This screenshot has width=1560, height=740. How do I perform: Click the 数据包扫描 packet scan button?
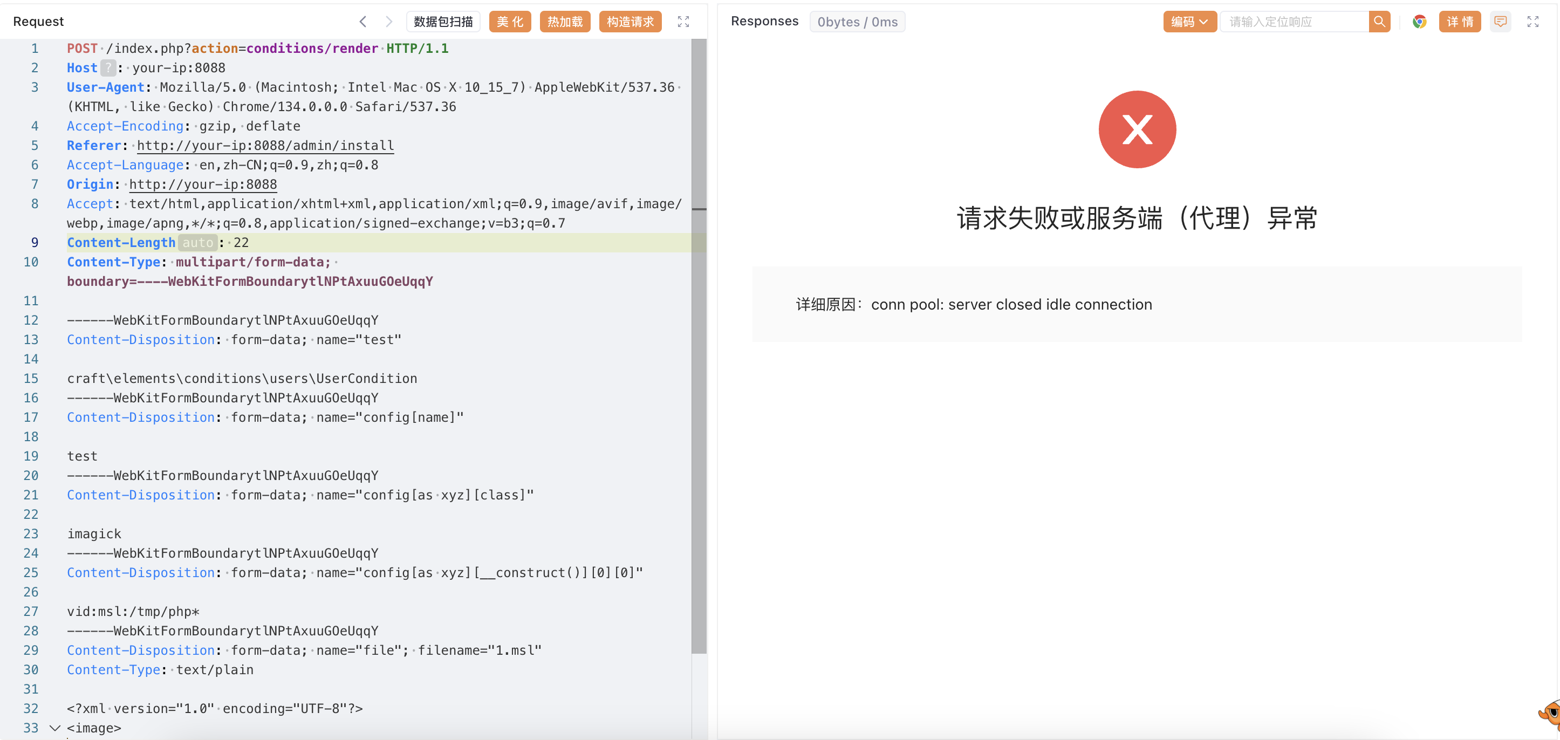[x=443, y=22]
